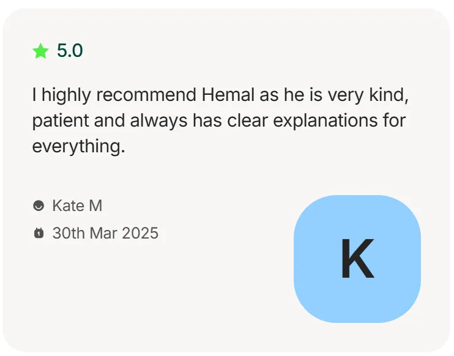The height and width of the screenshot is (356, 454).
Task: Click the word always in the review
Action: [x=158, y=121]
